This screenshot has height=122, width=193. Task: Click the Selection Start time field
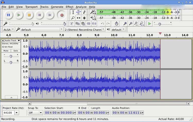(x=60, y=113)
